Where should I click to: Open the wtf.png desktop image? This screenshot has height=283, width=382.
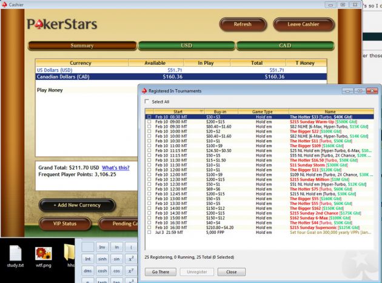tap(44, 257)
